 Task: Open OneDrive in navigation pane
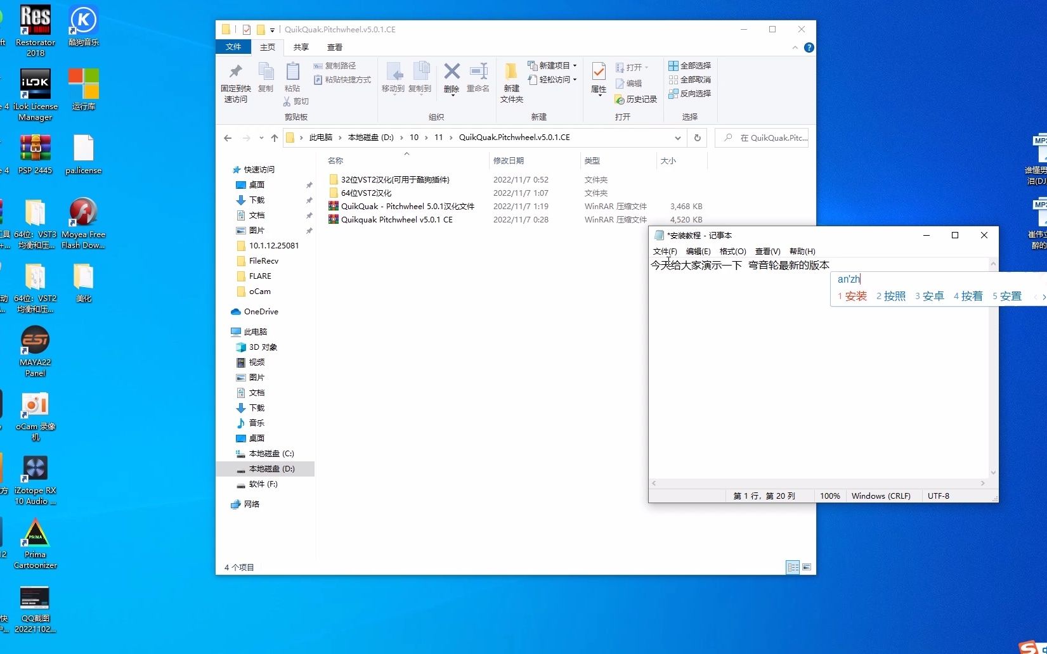(261, 311)
